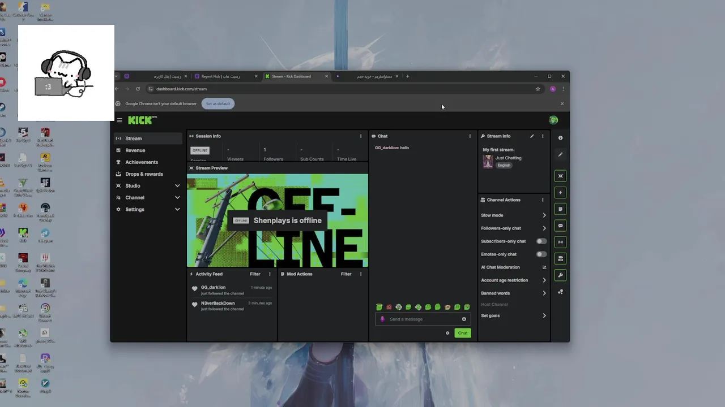This screenshot has height=407, width=725.
Task: Open Session Info three-dot options
Action: [361, 136]
